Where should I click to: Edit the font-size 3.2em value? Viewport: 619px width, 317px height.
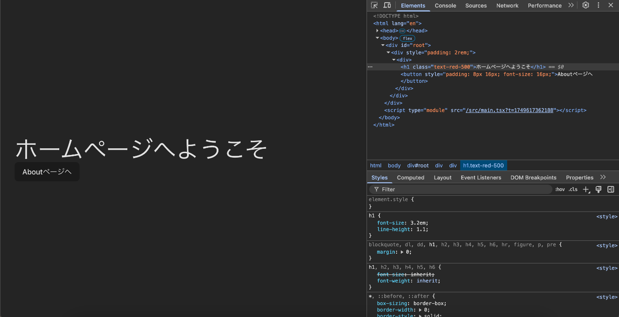tap(417, 223)
